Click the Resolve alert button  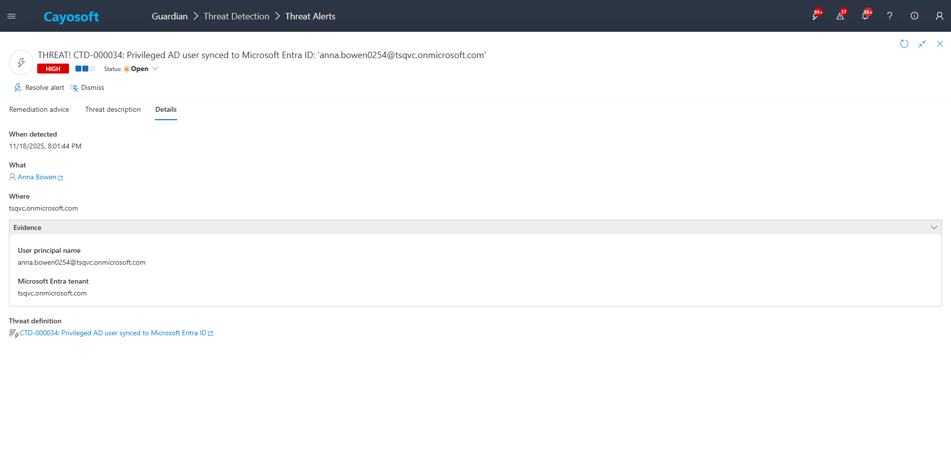point(39,88)
